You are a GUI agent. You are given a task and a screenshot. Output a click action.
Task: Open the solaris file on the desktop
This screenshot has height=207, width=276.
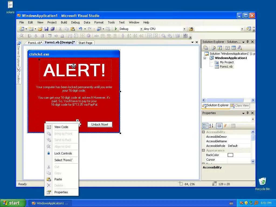10,7
